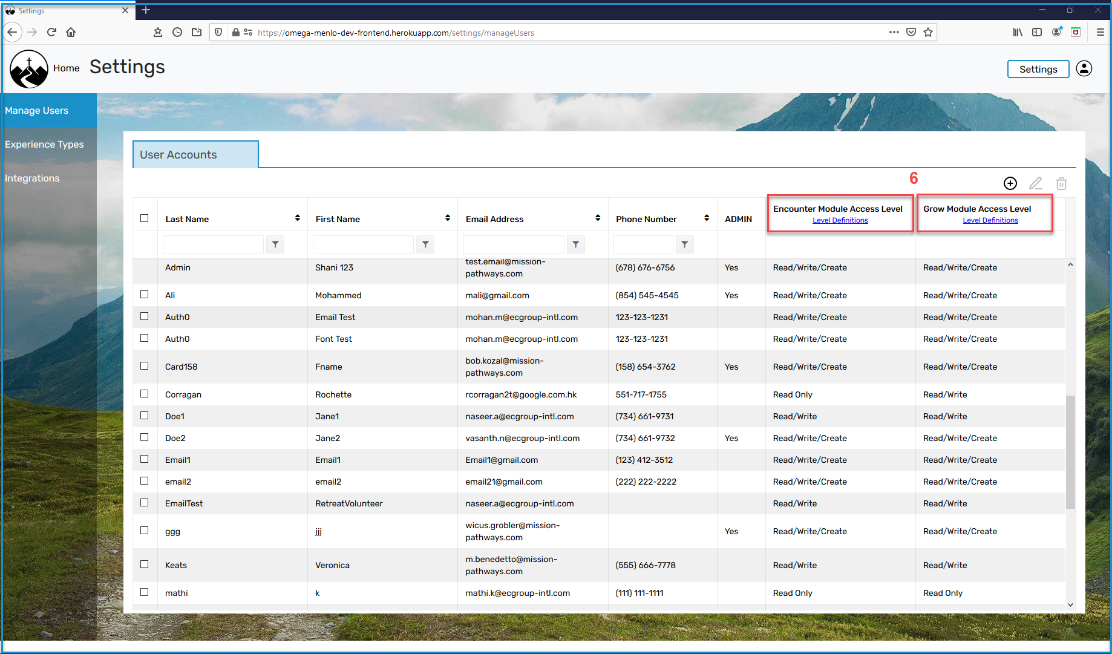
Task: Click the table scrollbar thumb
Action: 1070,452
